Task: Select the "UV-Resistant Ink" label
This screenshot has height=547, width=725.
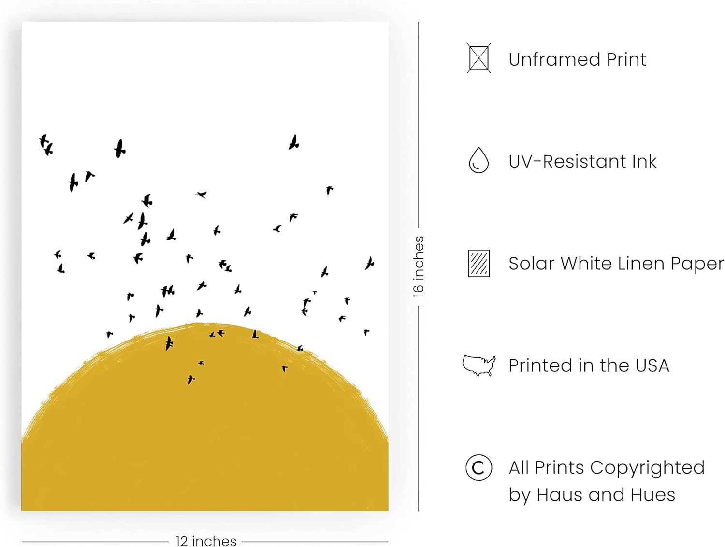Action: pyautogui.click(x=582, y=161)
